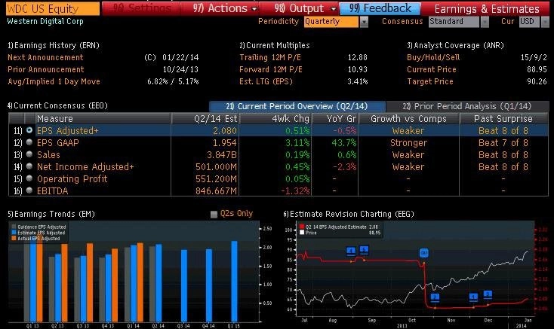This screenshot has width=554, height=329.
Task: Click the Forward 12M P/E value 10.93
Action: pyautogui.click(x=358, y=69)
